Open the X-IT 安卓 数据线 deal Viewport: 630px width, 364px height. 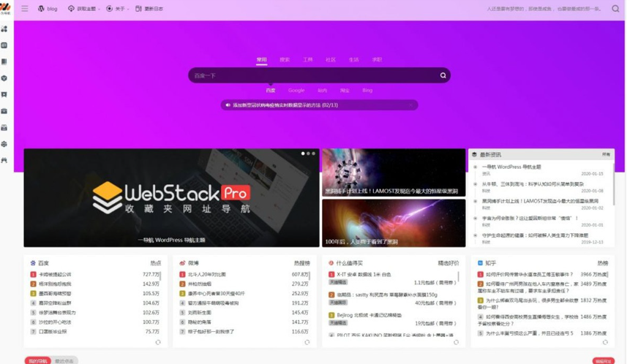364,275
